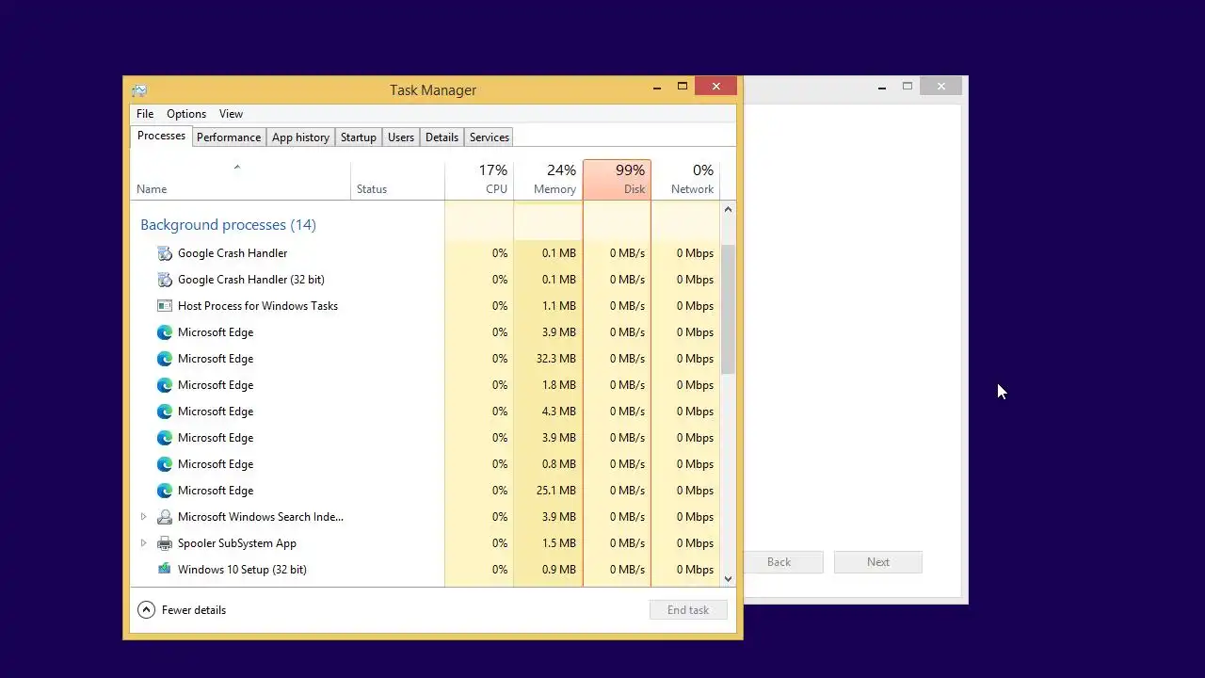
Task: Select the Microsoft Edge row using 3.9 MB first
Action: [x=426, y=332]
